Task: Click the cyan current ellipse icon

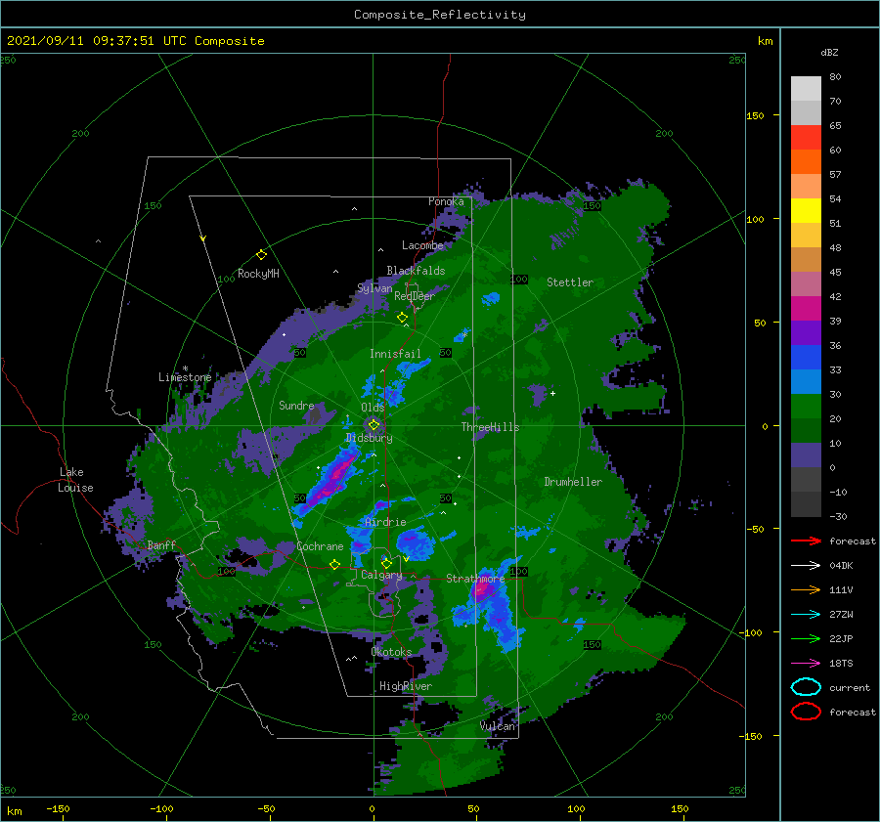Action: click(x=806, y=687)
